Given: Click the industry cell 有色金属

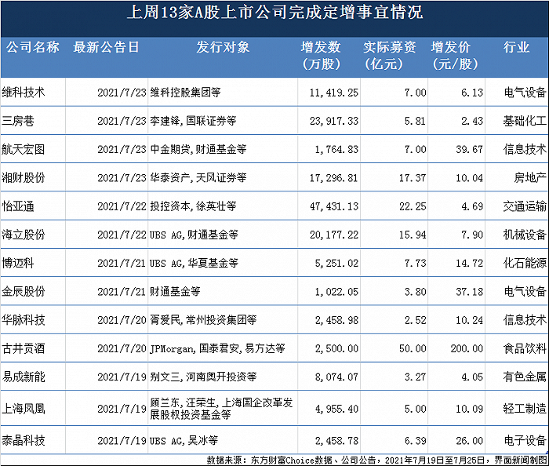Looking at the screenshot, I should 525,377.
